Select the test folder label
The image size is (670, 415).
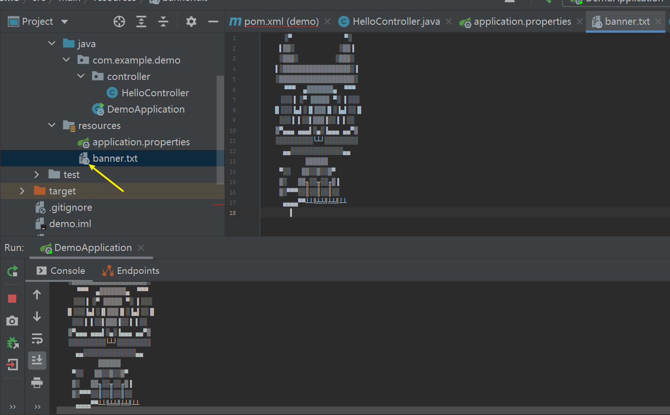point(72,175)
